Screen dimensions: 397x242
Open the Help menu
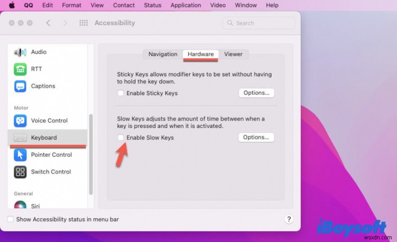click(x=272, y=5)
